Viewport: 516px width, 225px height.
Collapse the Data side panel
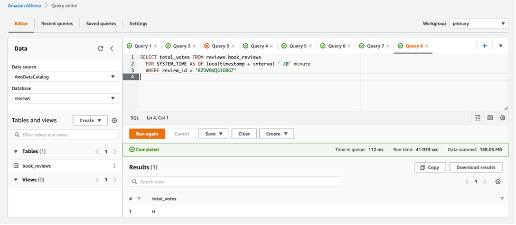pos(112,48)
